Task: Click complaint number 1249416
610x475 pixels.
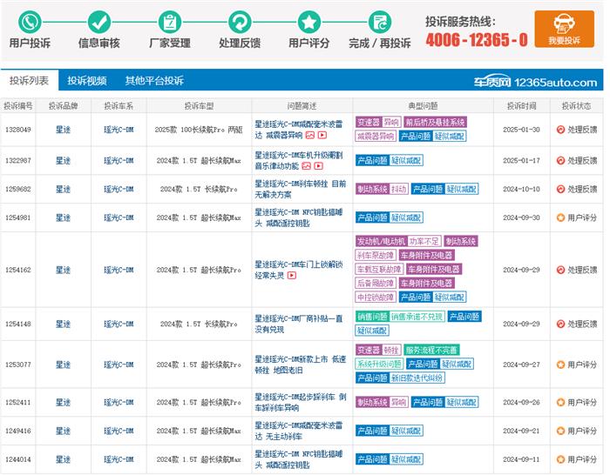Action: point(18,432)
